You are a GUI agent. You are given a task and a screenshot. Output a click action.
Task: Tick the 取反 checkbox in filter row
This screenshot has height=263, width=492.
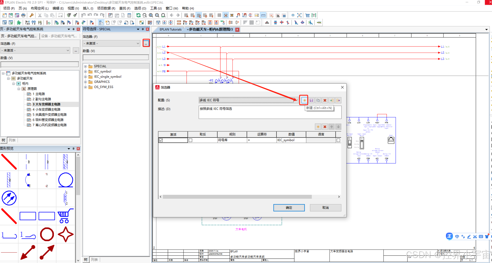coord(190,140)
